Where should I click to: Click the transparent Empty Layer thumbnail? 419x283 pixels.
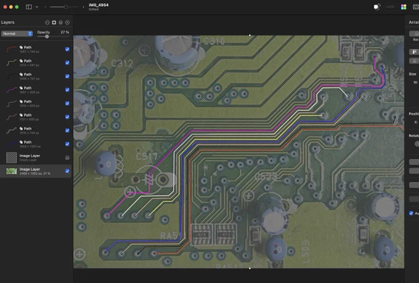11,157
